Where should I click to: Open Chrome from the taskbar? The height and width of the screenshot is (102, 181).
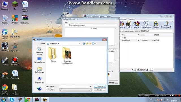pyautogui.click(x=28, y=100)
